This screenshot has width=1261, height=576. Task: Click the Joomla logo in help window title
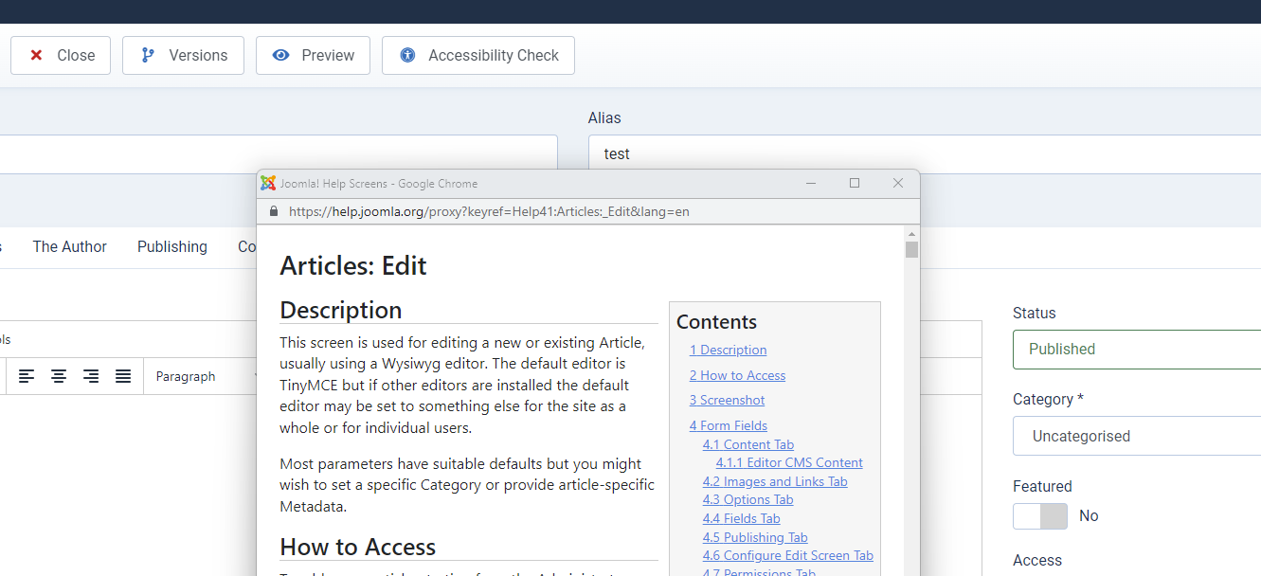pos(268,183)
